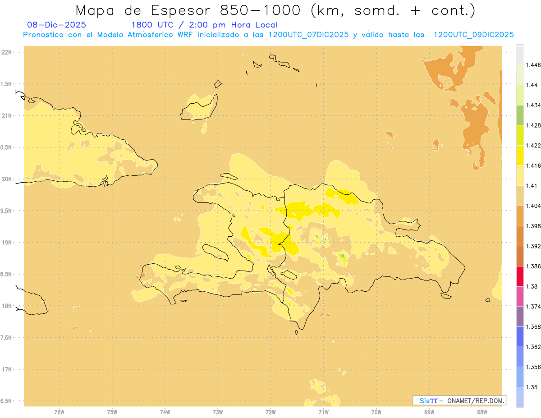541x418 pixels.
Task: Click the colorbar value "1.392"
Action: [533, 246]
